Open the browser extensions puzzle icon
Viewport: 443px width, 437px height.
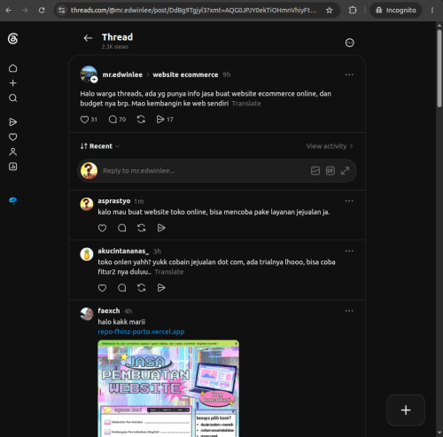(x=353, y=11)
